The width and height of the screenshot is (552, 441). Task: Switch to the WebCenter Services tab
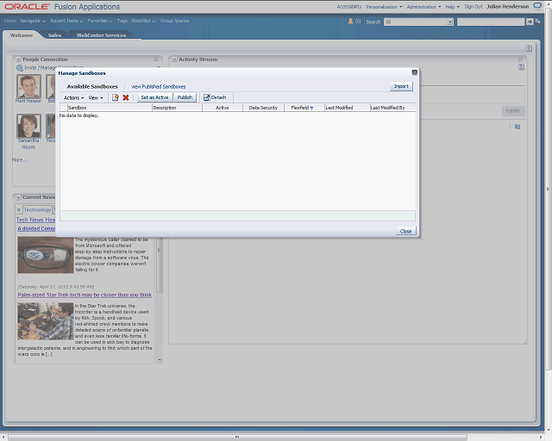pyautogui.click(x=101, y=35)
